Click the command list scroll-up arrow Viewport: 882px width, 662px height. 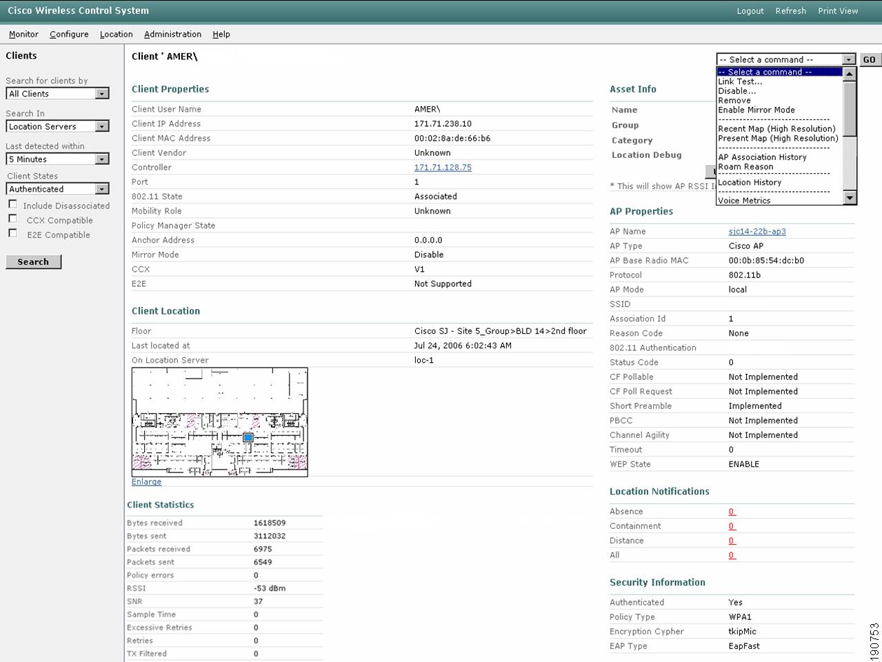850,74
